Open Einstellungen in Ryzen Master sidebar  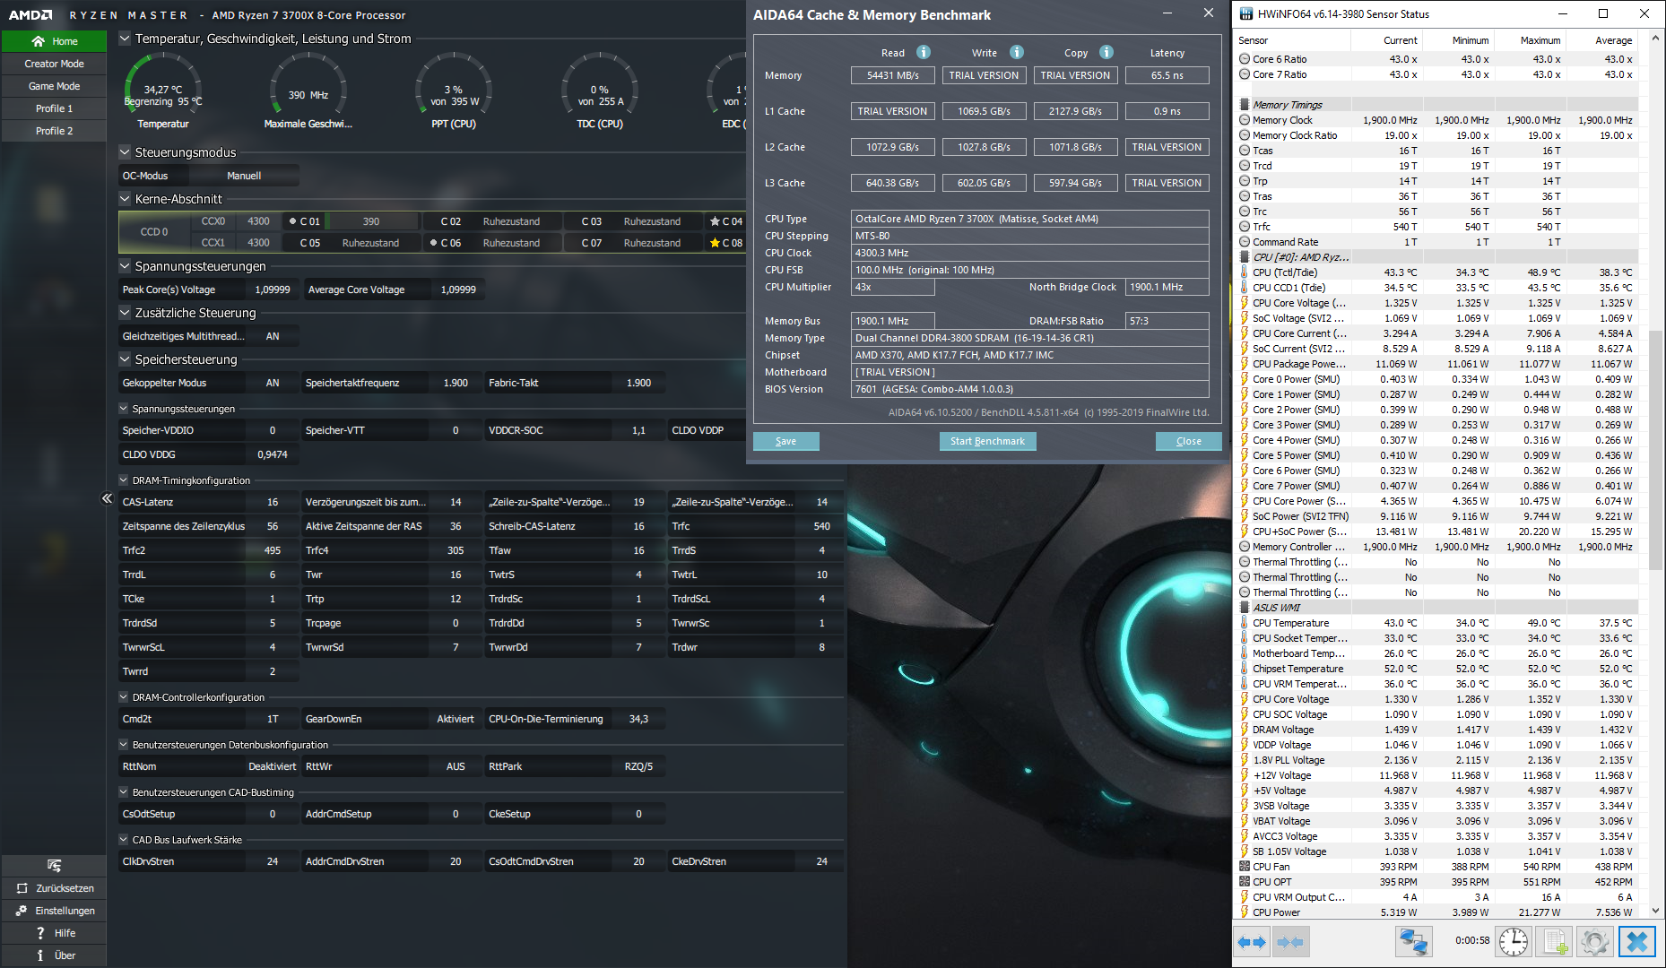[55, 911]
